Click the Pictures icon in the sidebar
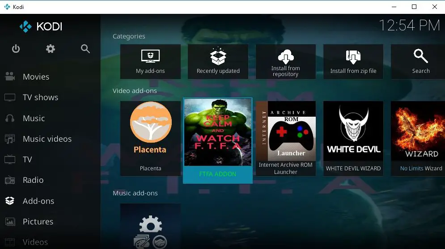This screenshot has height=249, width=445. coord(10,221)
